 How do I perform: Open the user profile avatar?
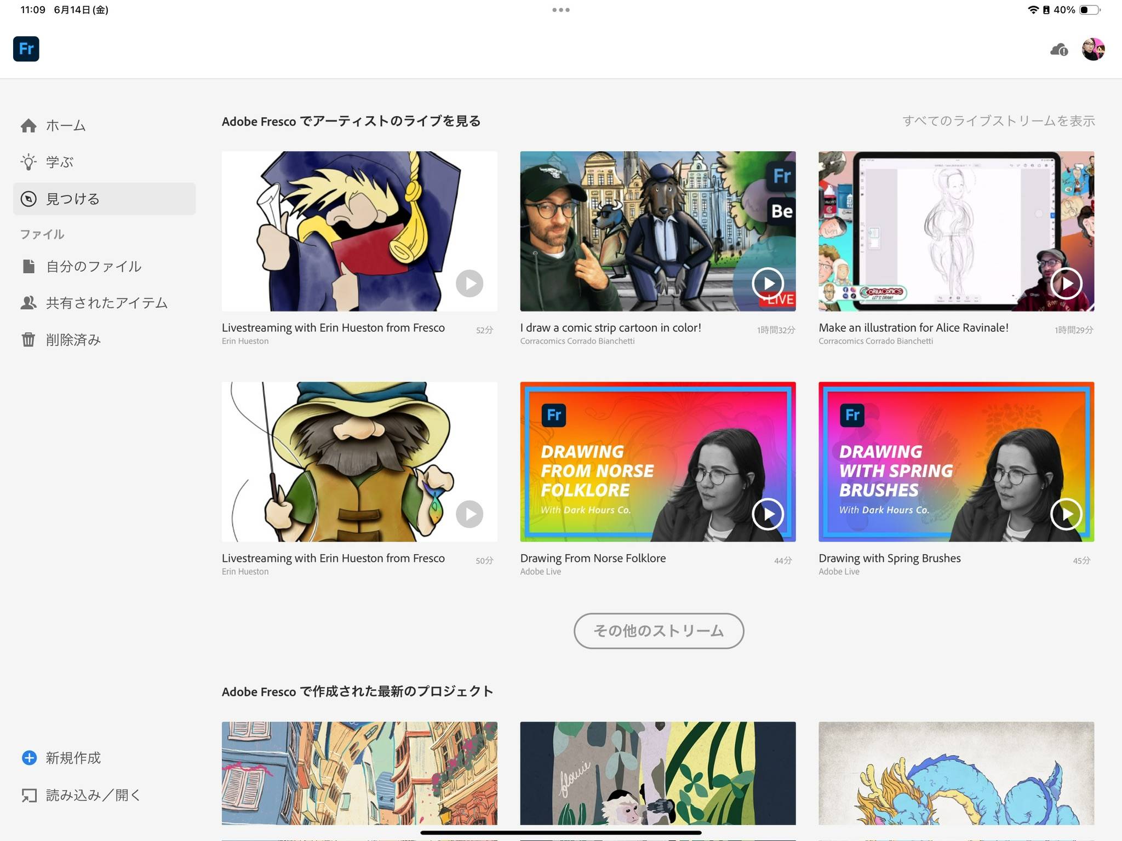click(x=1093, y=49)
